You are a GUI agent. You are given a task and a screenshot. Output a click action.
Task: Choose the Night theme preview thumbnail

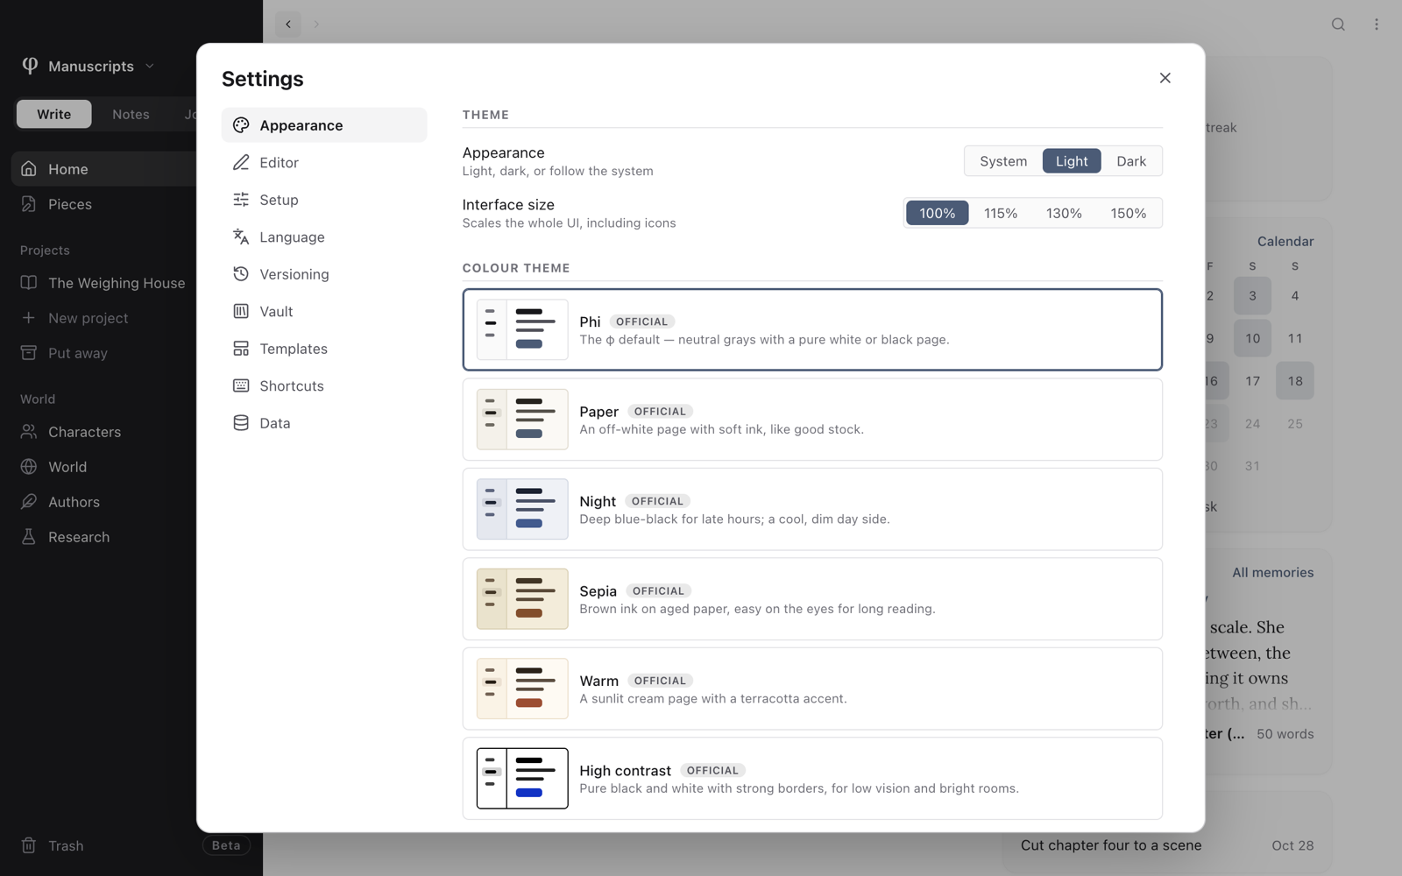(x=522, y=509)
